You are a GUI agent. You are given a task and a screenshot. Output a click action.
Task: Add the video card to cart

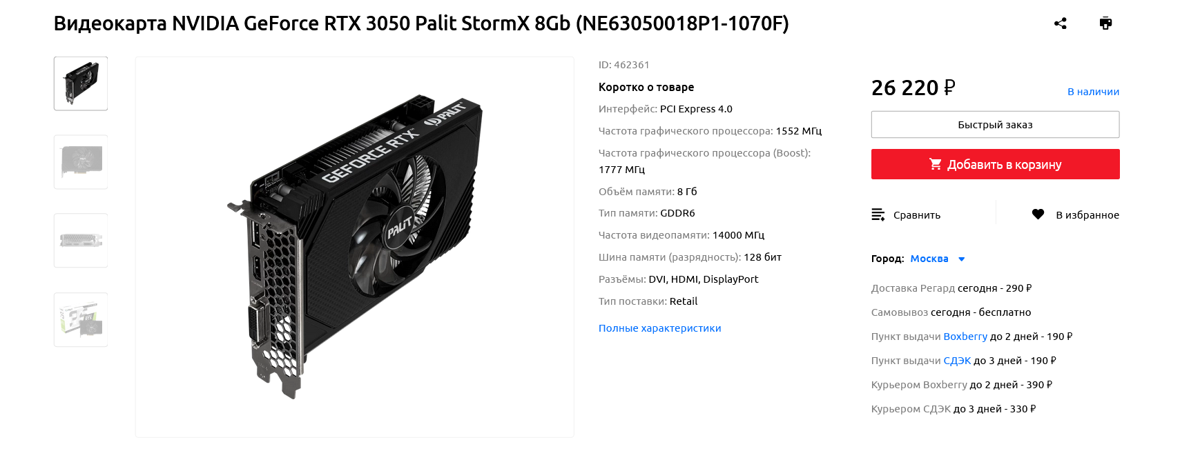point(995,164)
